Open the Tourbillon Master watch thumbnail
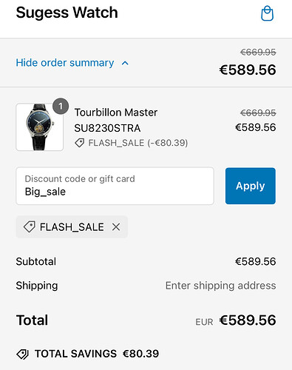 [x=40, y=127]
